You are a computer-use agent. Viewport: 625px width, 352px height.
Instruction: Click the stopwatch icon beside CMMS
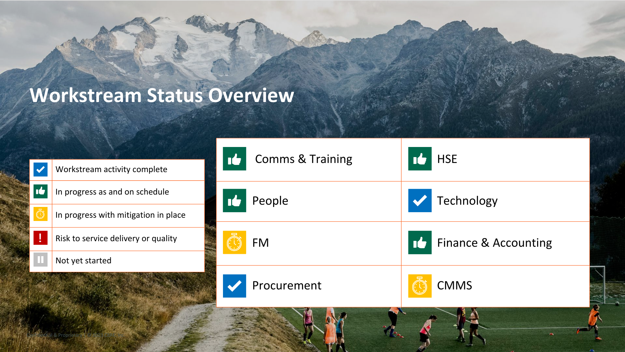click(x=420, y=286)
